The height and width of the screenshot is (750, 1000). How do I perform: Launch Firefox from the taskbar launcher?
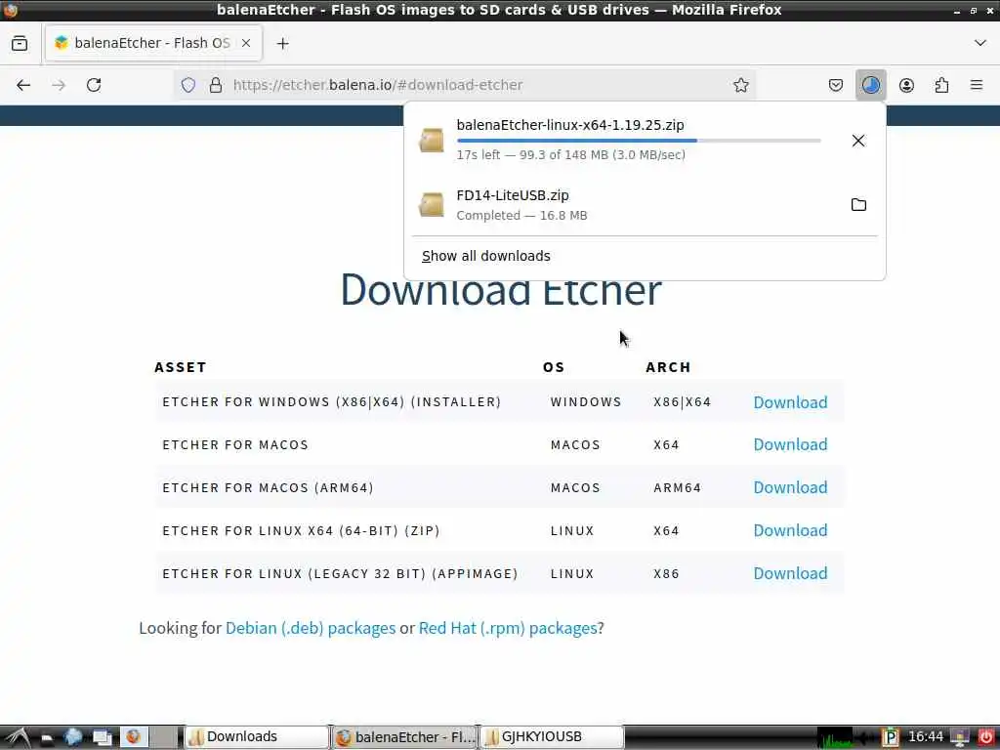(x=133, y=737)
